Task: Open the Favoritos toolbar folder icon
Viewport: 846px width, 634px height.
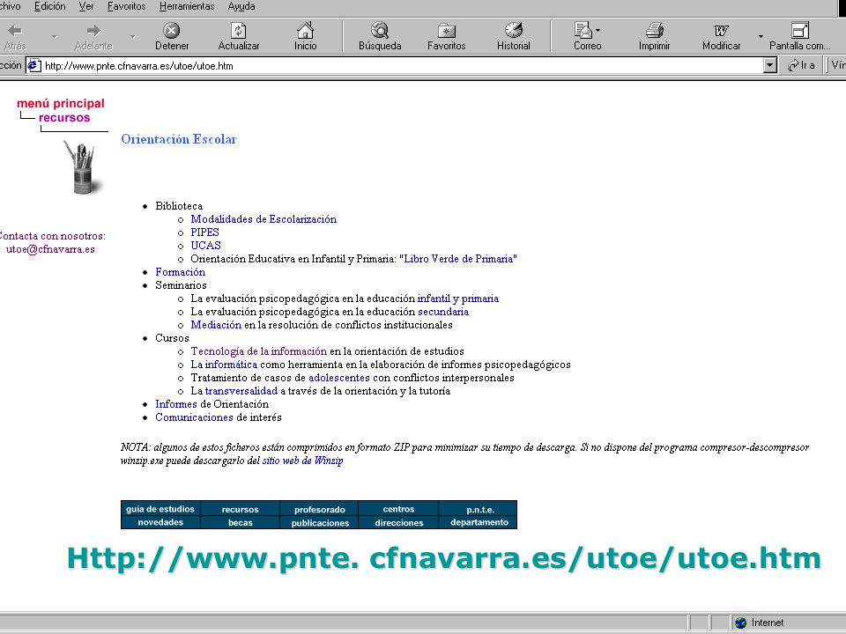Action: (446, 30)
